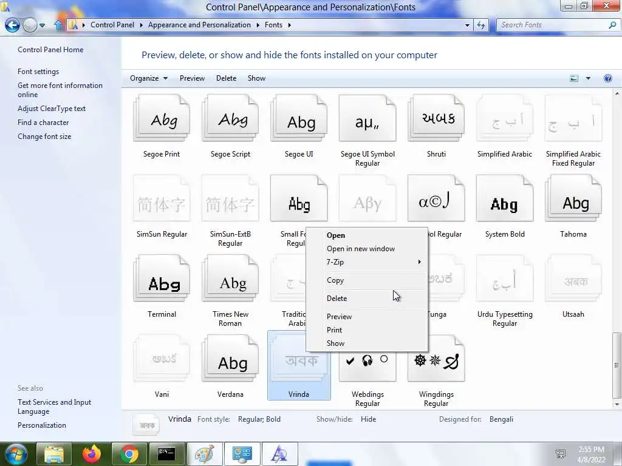Click the taskbar clock showing 2:55 PM
622x466 pixels.
click(591, 454)
